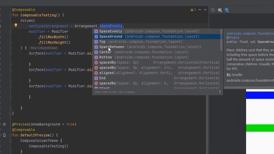Open the three-dot menu in completion popup
The height and width of the screenshot is (154, 274).
pyautogui.click(x=220, y=92)
